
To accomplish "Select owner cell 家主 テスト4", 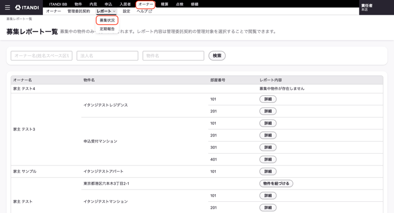I will tap(24, 88).
